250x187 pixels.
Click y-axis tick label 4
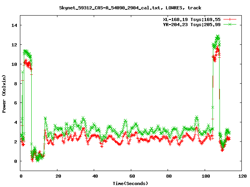[x=16, y=122]
